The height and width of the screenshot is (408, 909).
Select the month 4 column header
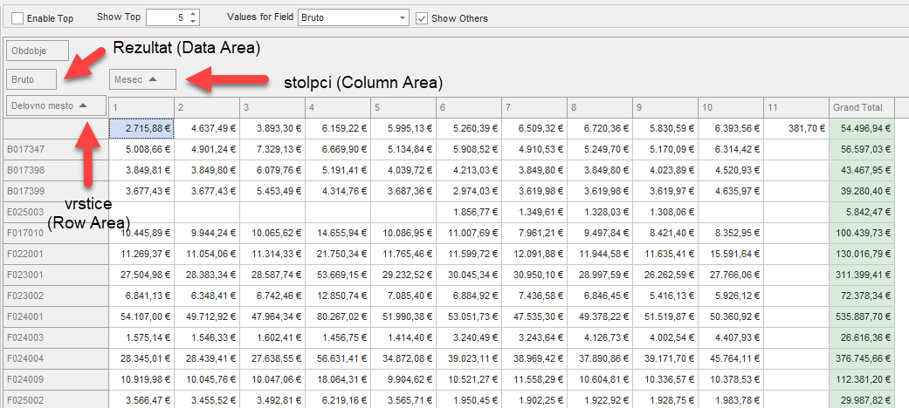(x=337, y=107)
